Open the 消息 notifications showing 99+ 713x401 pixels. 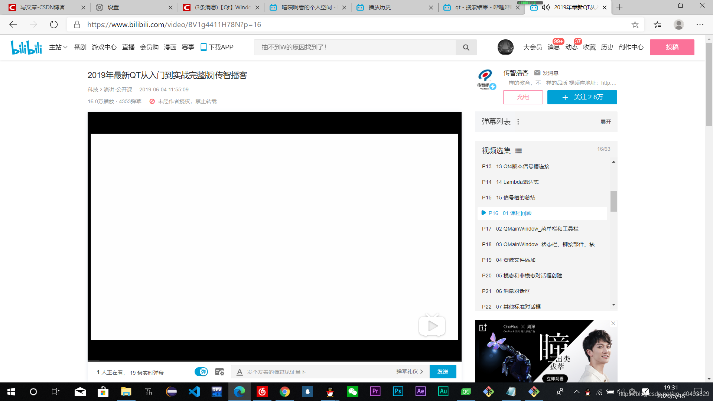pos(553,47)
